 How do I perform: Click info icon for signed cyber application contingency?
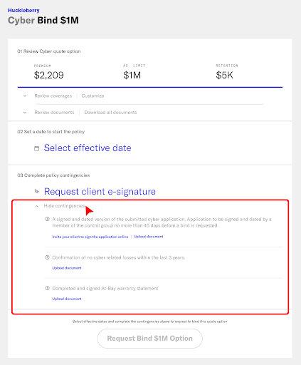47,219
